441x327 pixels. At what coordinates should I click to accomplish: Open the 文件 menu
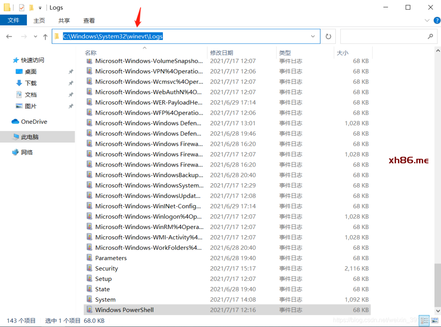(13, 20)
